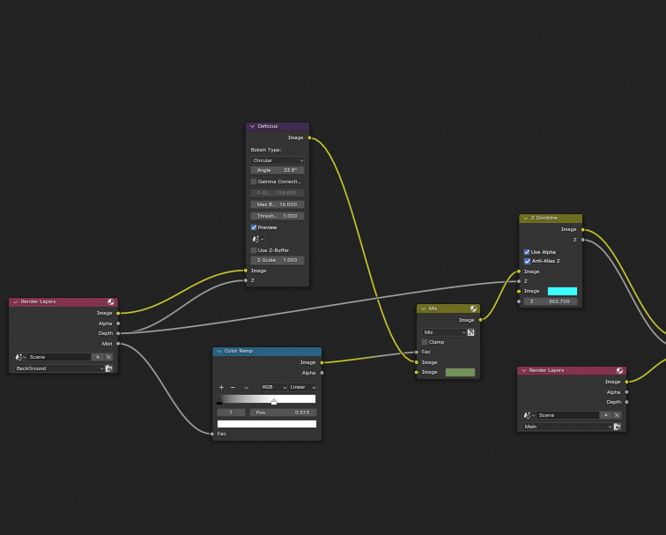
Task: Disable Use Alpha in Z Combine node
Action: [x=527, y=252]
